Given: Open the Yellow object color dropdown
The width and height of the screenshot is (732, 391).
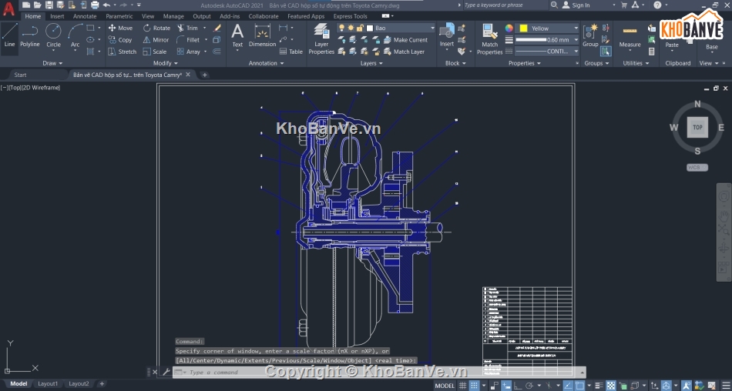Looking at the screenshot, I should [547, 28].
